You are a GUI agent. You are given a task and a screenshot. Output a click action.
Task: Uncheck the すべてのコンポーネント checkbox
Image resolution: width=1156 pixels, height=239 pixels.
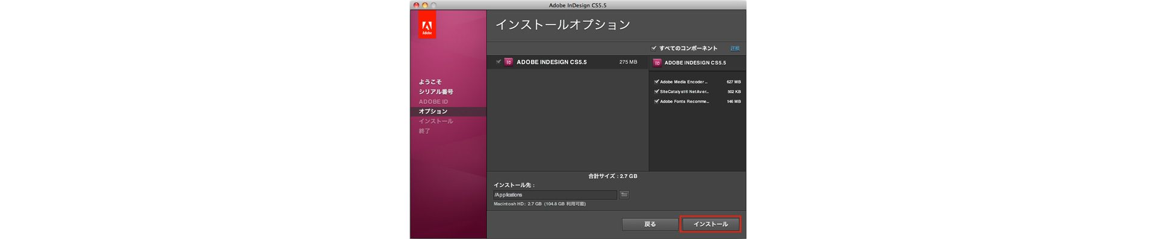pos(654,48)
